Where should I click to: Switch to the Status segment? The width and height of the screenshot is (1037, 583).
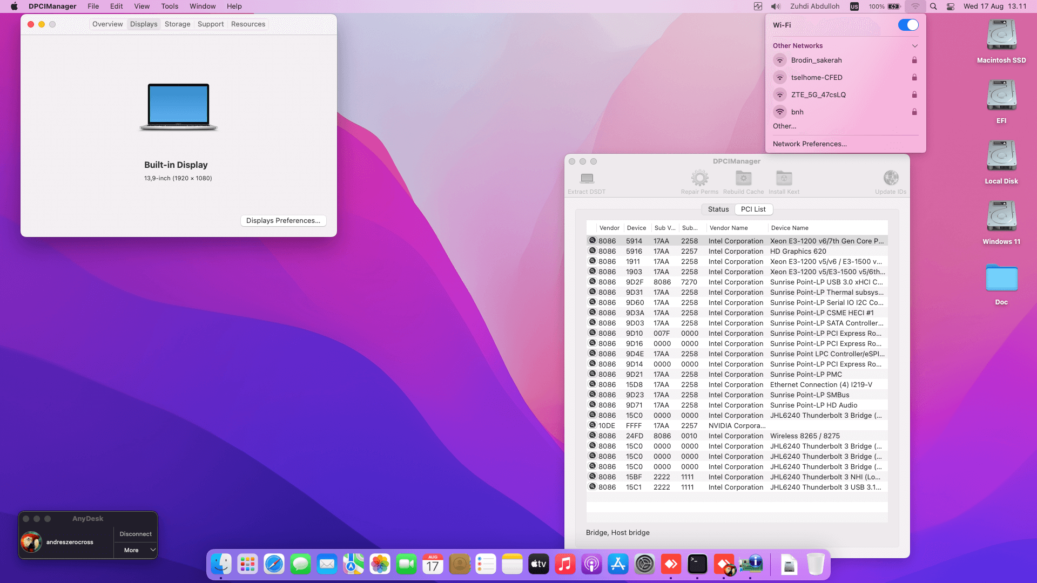tap(718, 209)
